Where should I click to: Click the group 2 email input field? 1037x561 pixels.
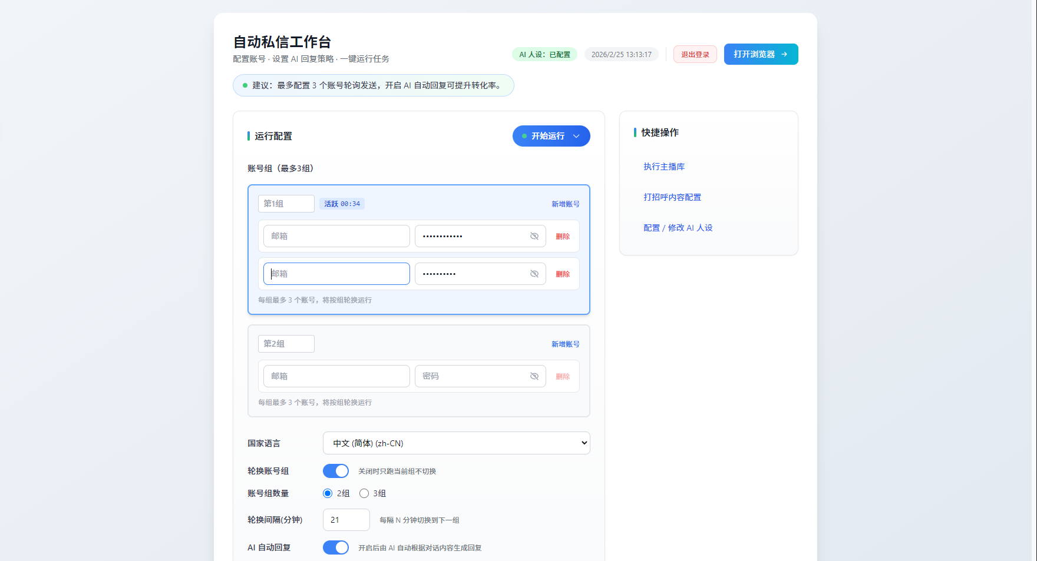336,376
